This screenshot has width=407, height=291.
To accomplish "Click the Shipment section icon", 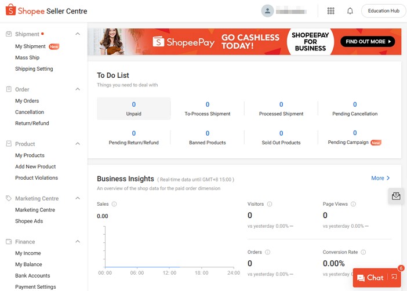I will (9, 34).
